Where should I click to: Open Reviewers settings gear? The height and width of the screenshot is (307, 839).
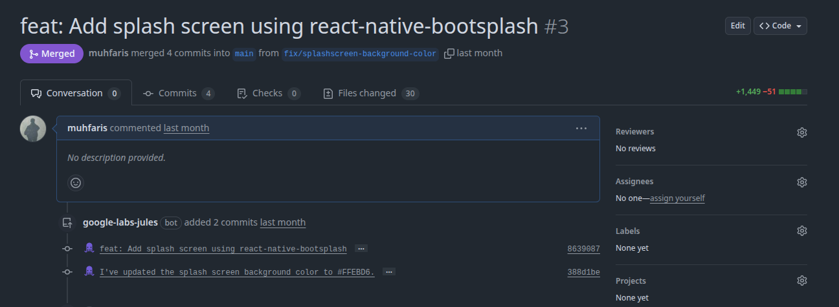tap(802, 132)
